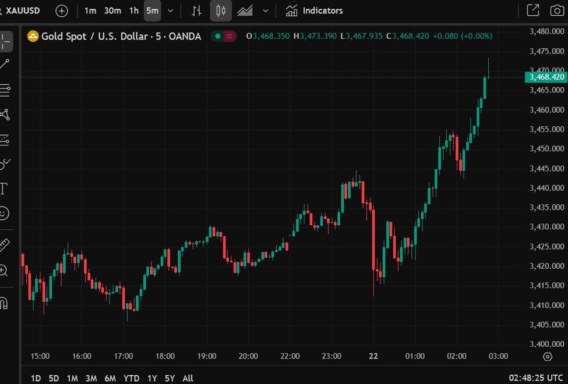Take a chart snapshot with camera icon
Image resolution: width=568 pixels, height=384 pixels.
coord(556,10)
